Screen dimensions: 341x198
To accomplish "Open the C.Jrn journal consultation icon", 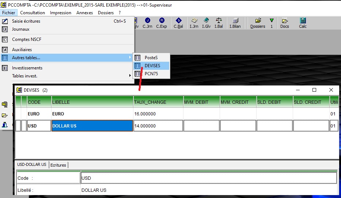I will (147, 23).
